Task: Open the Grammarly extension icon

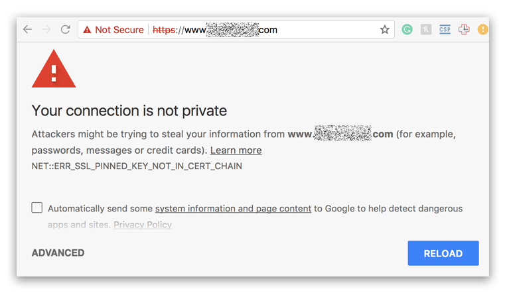Action: [407, 30]
